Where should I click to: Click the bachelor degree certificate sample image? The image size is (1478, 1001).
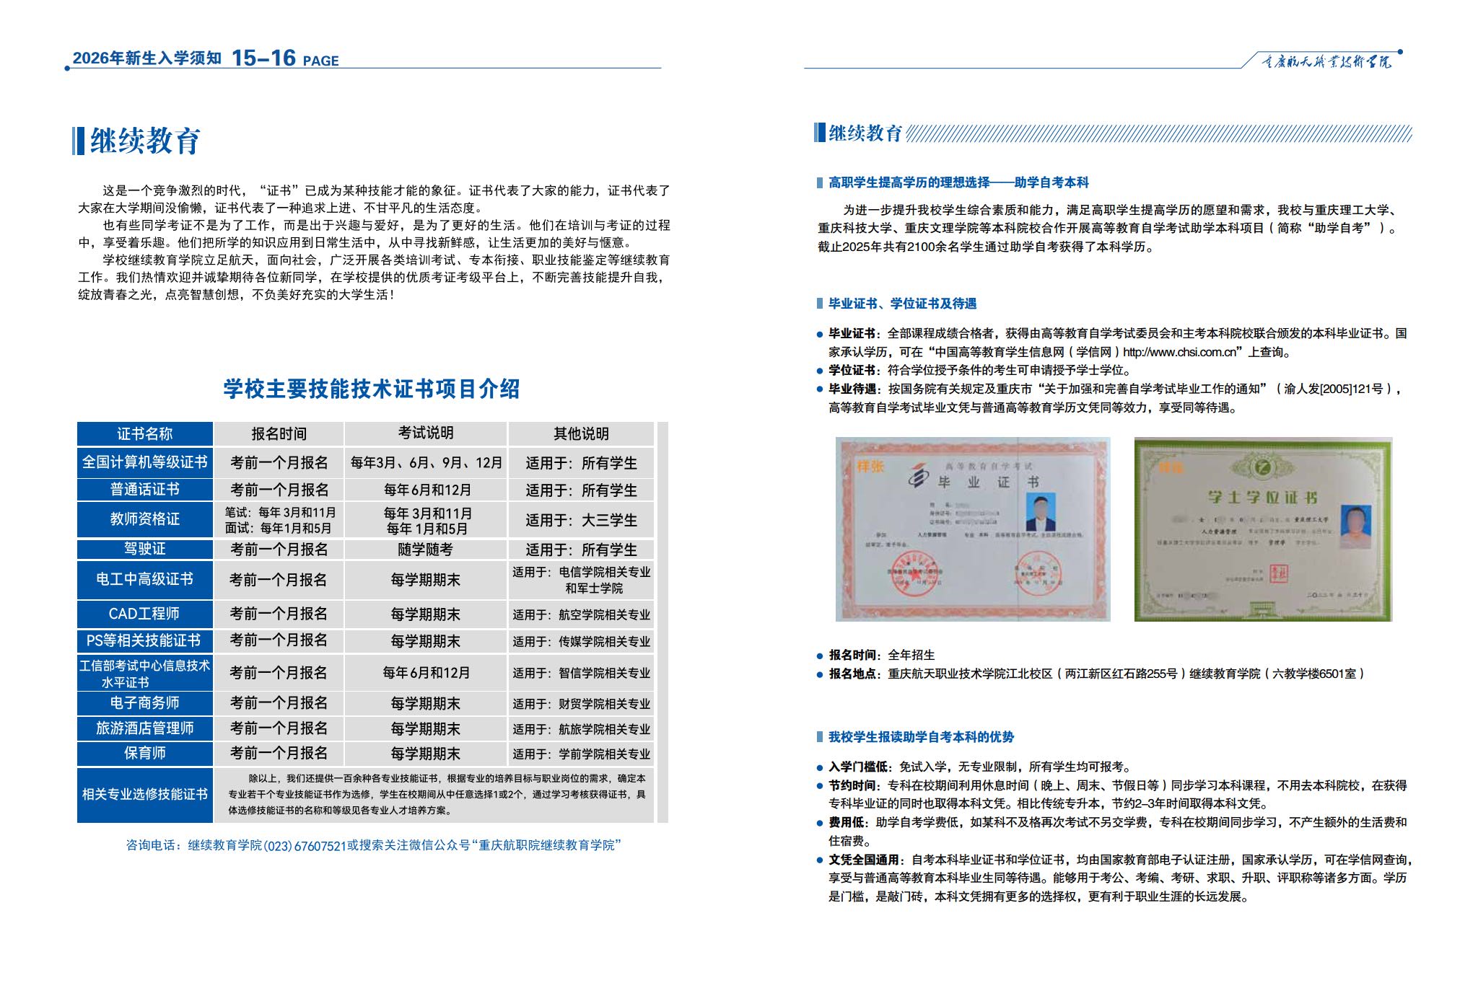1263,529
